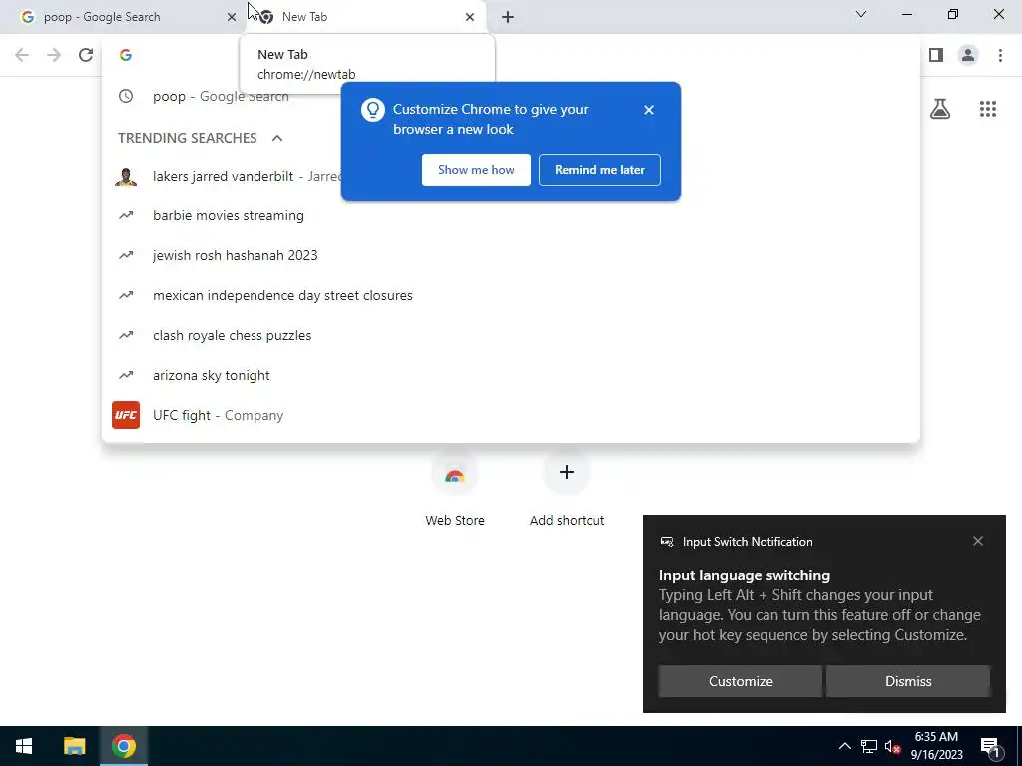1022x766 pixels.
Task: Click the muted volume tray icon
Action: coord(893,746)
